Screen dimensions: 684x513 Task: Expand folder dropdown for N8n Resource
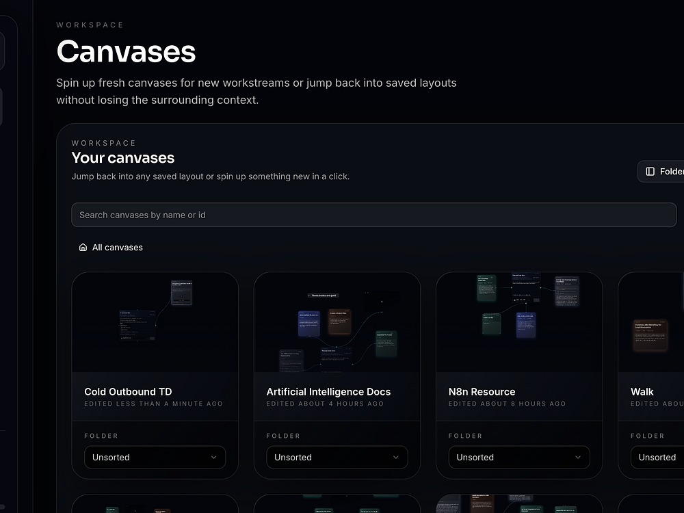click(x=519, y=457)
